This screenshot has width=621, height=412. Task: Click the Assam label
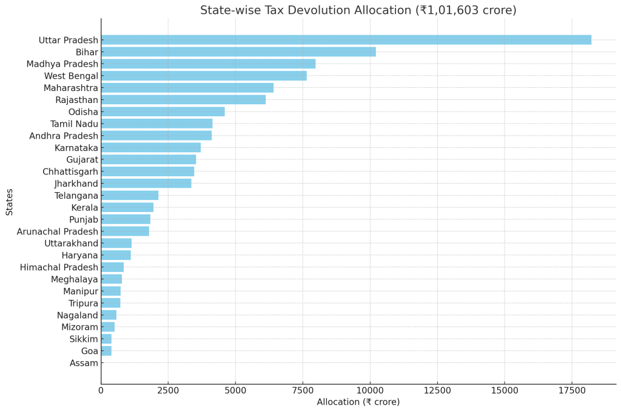84,364
